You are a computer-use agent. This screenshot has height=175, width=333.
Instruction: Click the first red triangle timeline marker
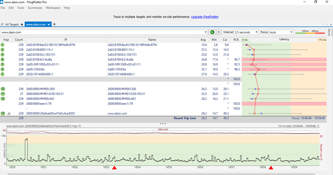coord(114,168)
